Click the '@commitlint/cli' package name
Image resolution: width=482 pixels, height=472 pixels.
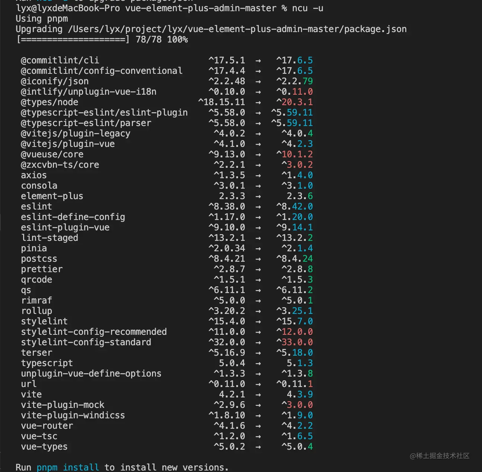60,60
